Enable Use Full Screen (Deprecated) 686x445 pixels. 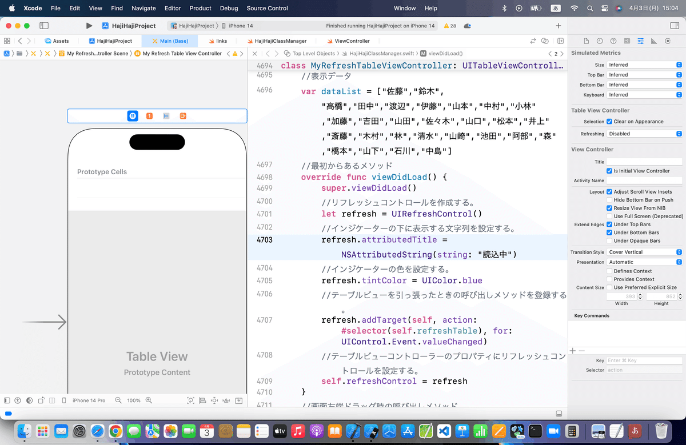pyautogui.click(x=609, y=217)
